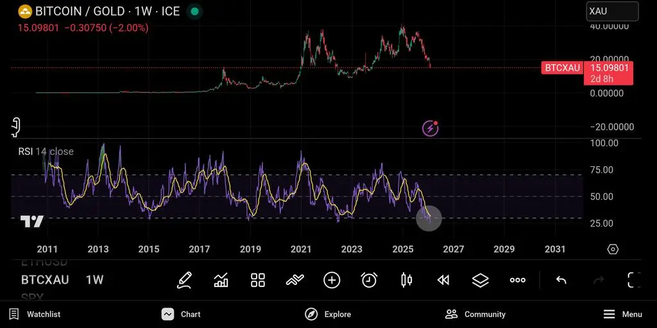This screenshot has height=328, width=657.
Task: Switch to the Chart tab
Action: 181,314
